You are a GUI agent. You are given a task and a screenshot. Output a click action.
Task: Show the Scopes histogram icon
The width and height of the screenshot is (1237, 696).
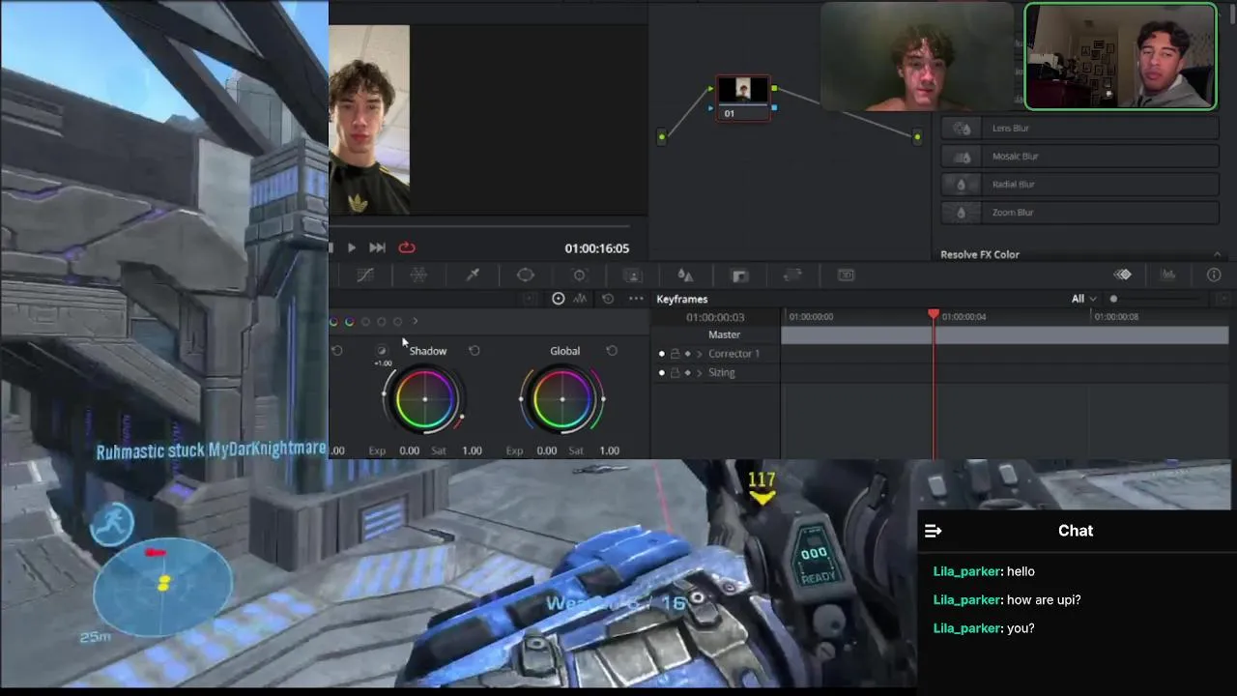coord(1168,275)
